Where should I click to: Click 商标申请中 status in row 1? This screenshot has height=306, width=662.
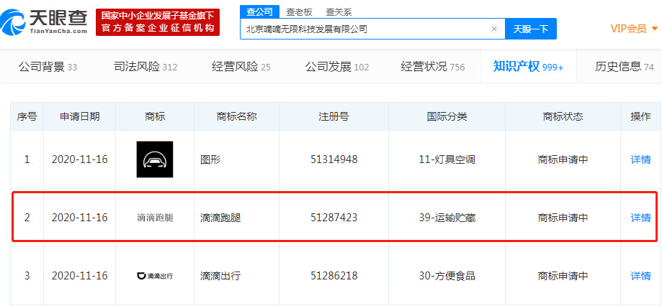tap(563, 159)
